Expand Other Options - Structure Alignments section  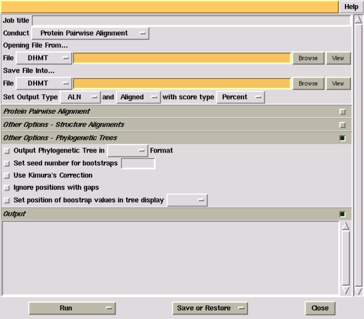342,125
